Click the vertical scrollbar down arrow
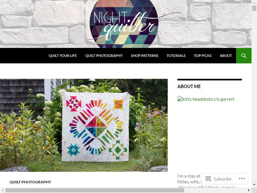 (x=254, y=185)
